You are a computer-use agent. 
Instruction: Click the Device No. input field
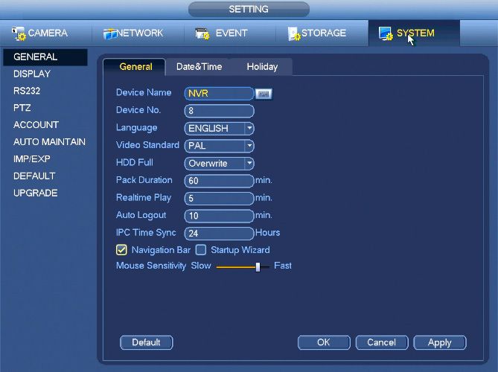tap(219, 111)
